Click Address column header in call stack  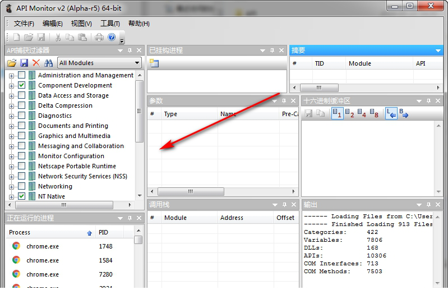click(245, 218)
